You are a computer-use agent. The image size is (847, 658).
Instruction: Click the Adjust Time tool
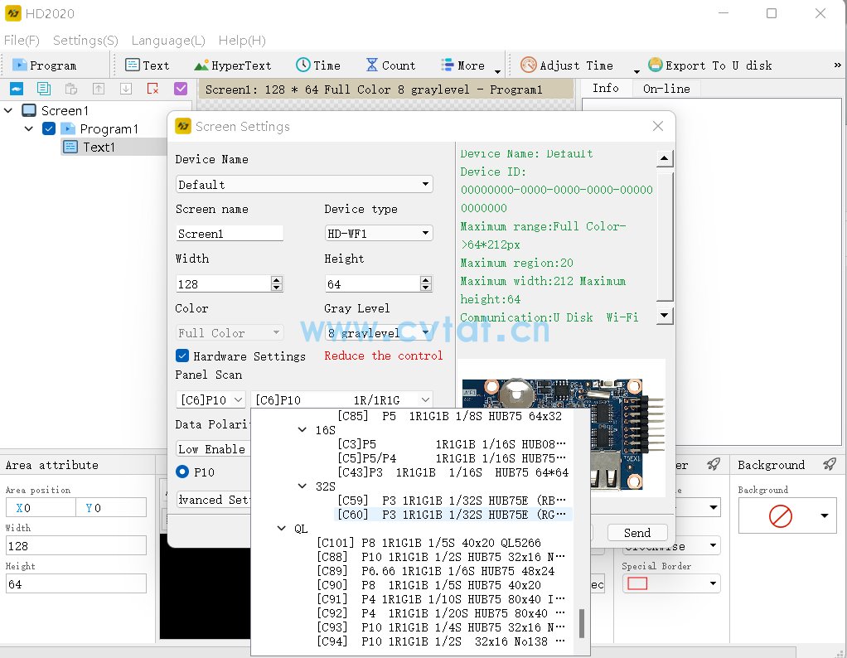click(567, 65)
